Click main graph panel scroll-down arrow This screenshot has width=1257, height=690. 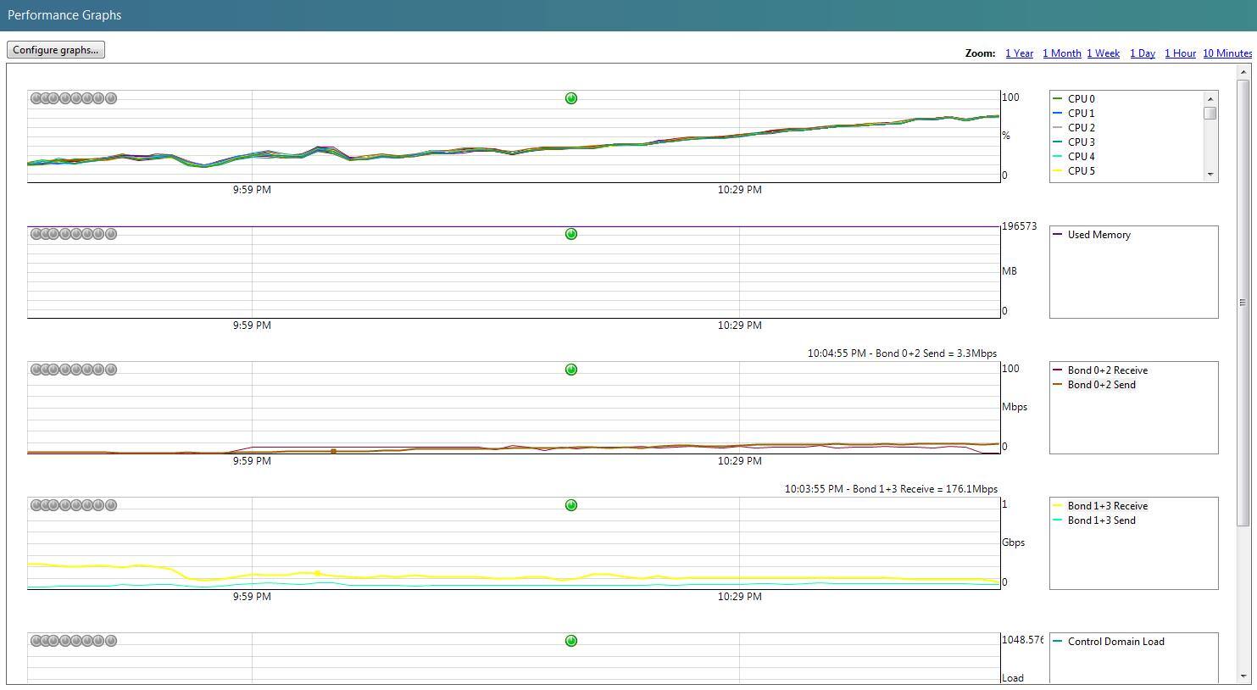1243,676
